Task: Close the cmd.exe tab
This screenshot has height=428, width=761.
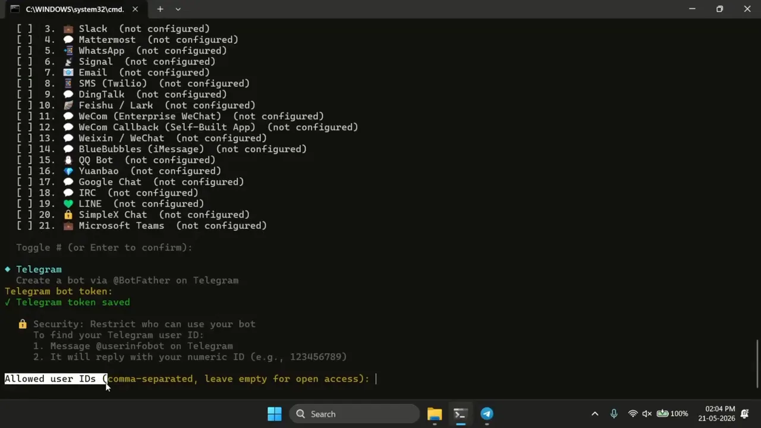Action: [x=135, y=9]
